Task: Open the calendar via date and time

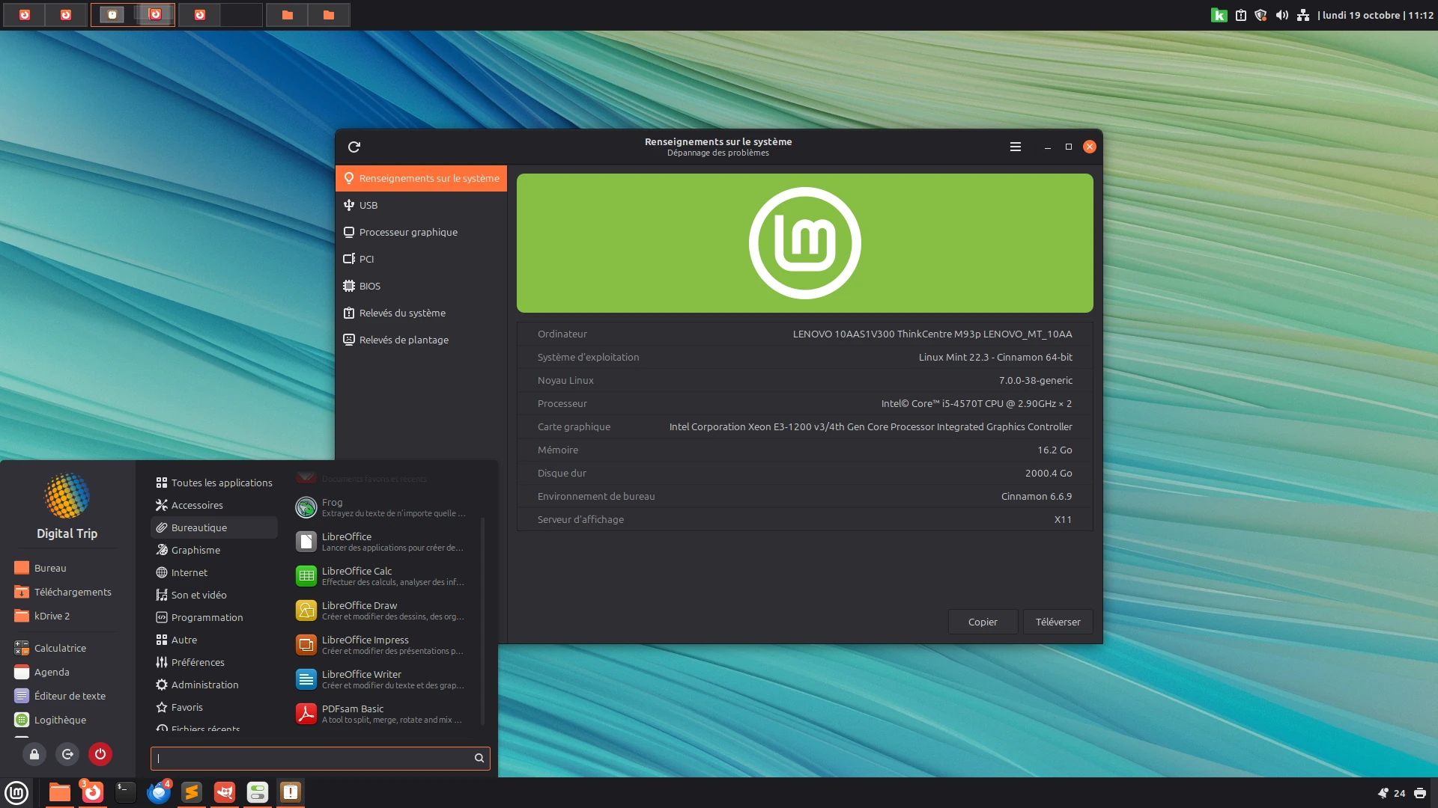Action: [x=1376, y=15]
